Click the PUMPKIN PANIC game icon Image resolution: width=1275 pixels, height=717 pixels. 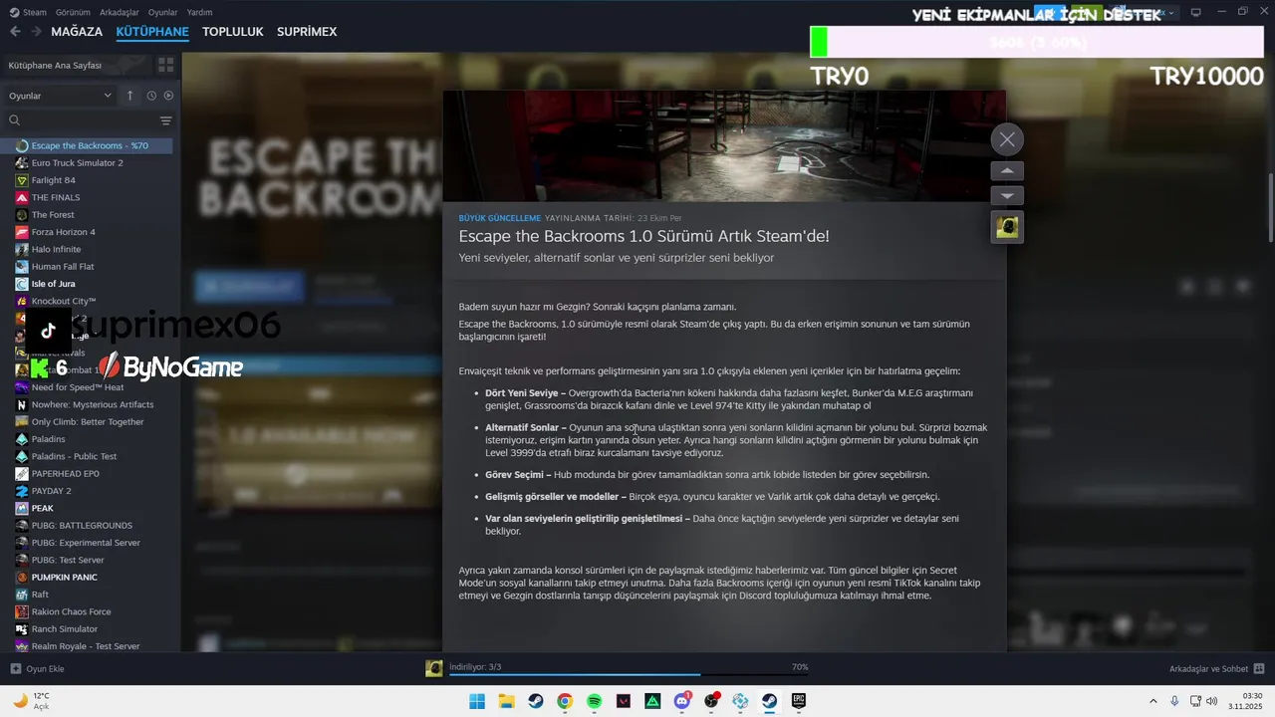[x=22, y=577]
